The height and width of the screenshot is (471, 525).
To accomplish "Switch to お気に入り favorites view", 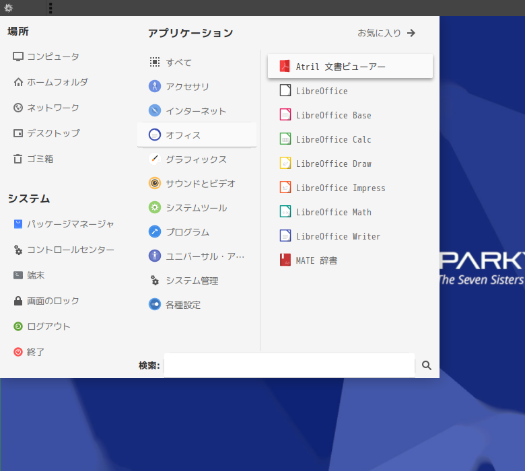I will [386, 33].
